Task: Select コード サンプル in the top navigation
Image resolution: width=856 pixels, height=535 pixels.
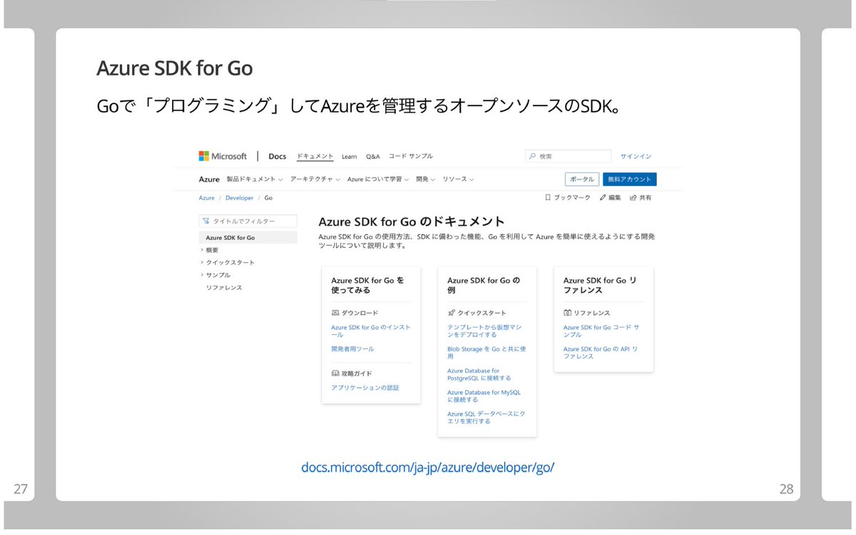Action: [x=411, y=156]
